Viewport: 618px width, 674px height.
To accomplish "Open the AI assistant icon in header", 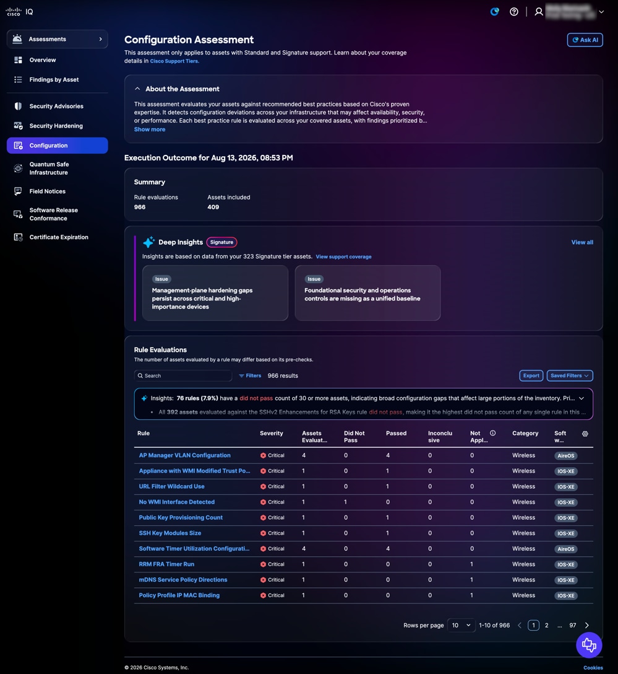I will point(494,12).
